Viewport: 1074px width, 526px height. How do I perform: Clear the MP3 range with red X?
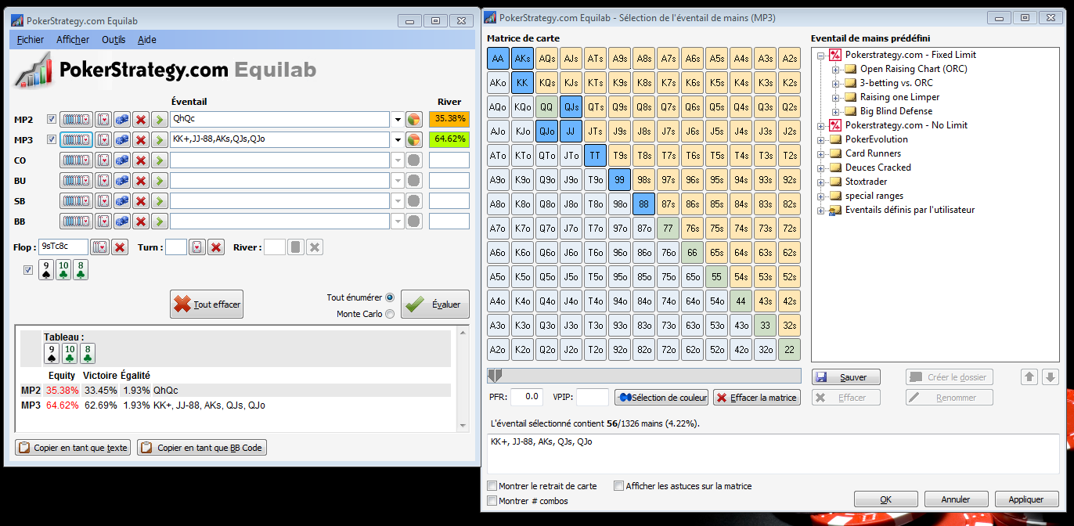tap(140, 139)
